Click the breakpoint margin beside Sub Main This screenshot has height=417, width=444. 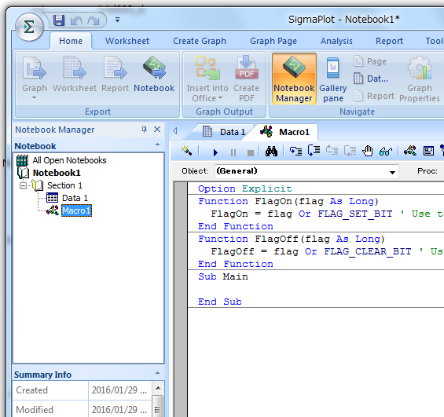(181, 276)
